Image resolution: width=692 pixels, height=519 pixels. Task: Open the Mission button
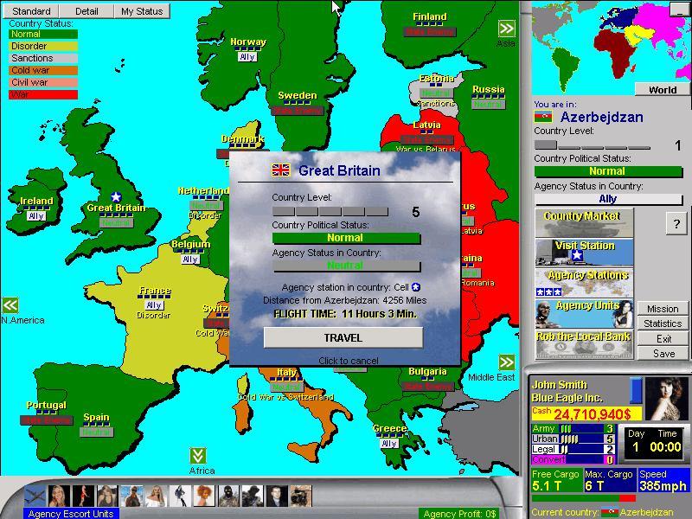point(663,309)
